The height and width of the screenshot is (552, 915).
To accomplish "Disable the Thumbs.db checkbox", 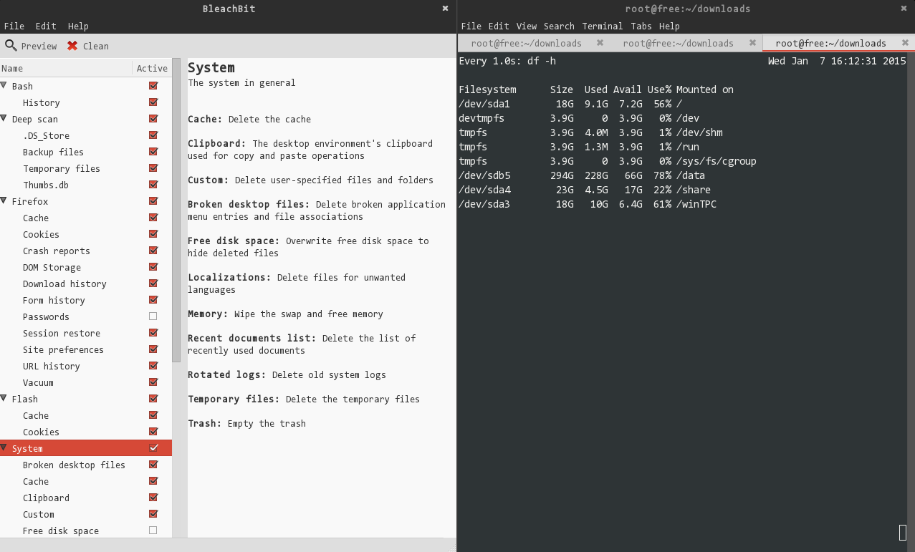I will pos(153,185).
